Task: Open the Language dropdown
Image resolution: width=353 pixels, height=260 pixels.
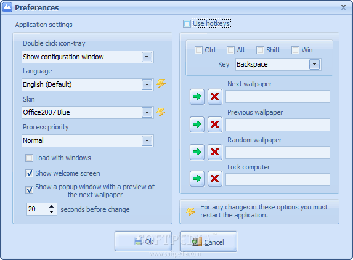Action: click(x=147, y=84)
